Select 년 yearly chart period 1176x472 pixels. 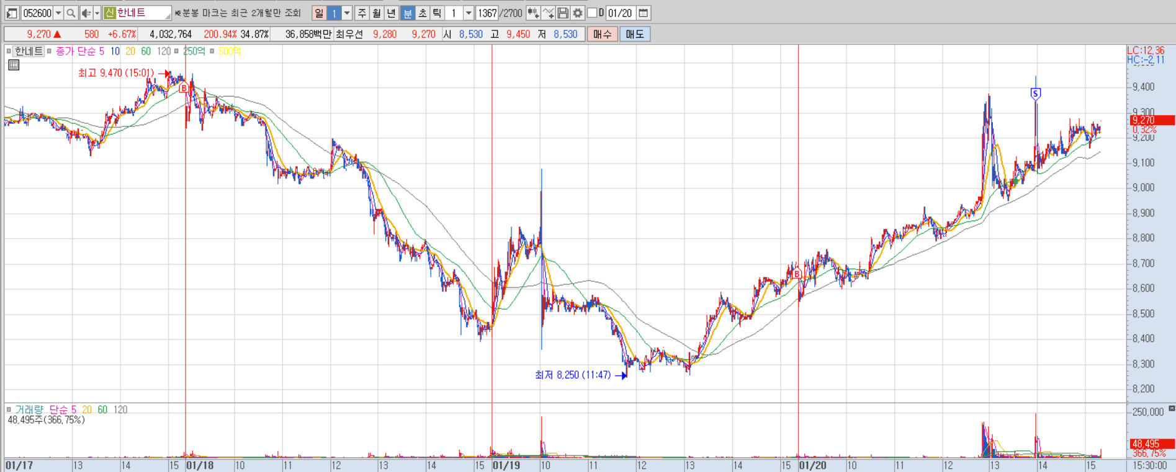click(392, 13)
